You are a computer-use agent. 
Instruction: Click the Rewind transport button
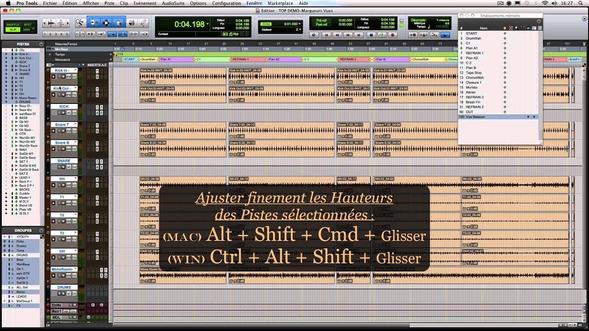pos(337,35)
